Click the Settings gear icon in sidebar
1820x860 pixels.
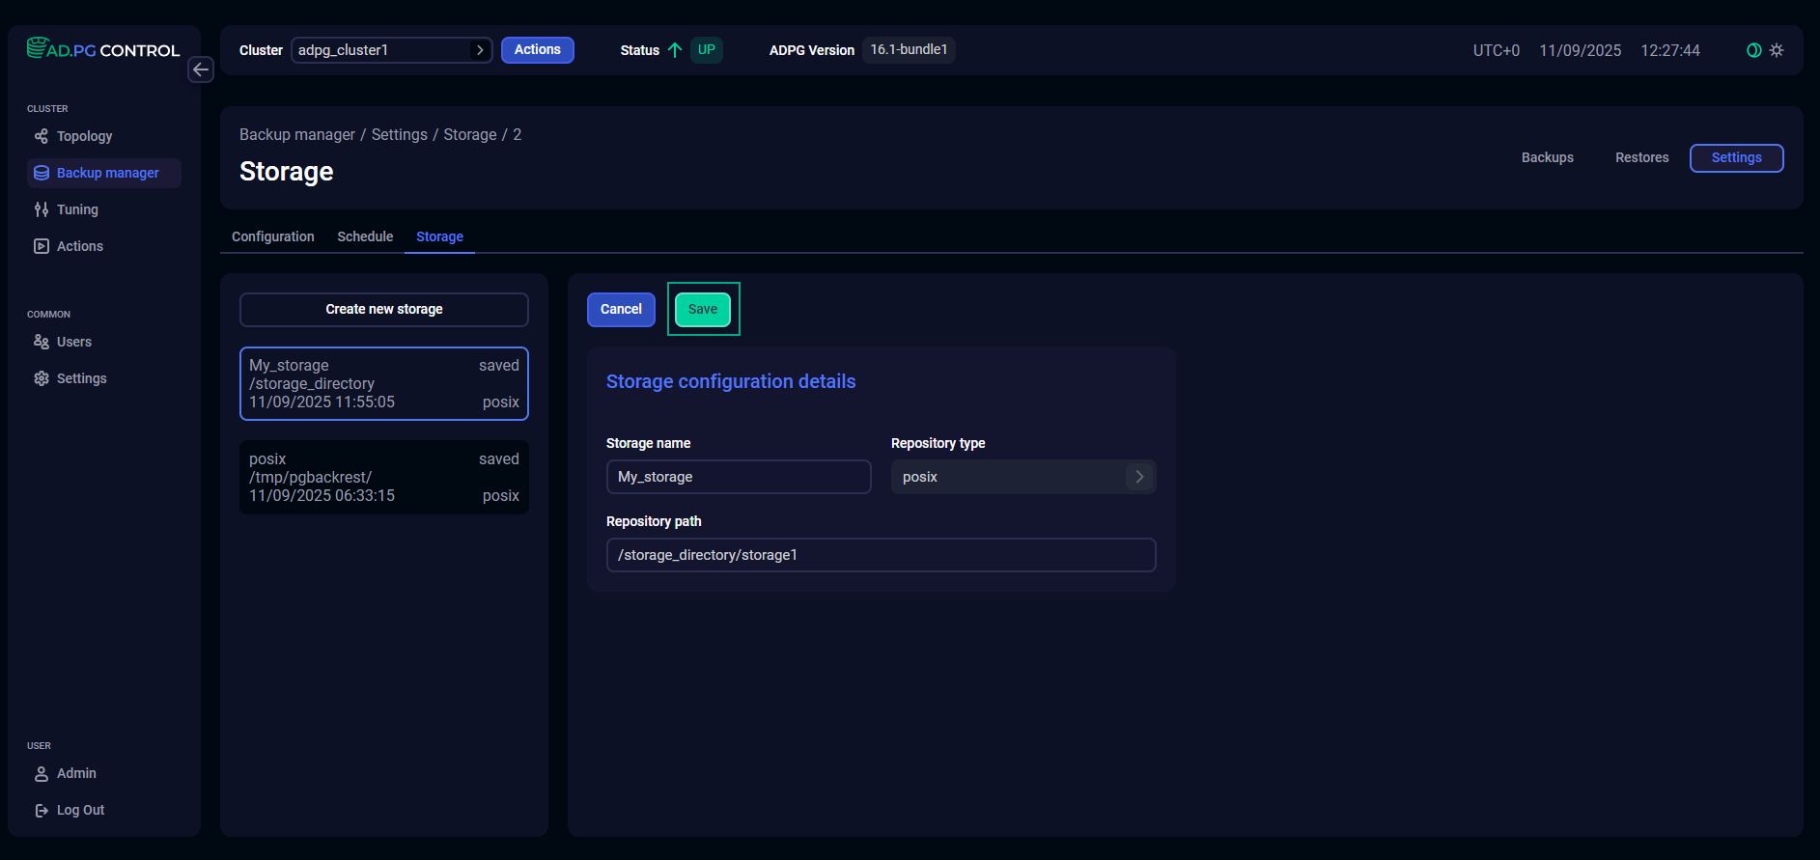point(42,378)
